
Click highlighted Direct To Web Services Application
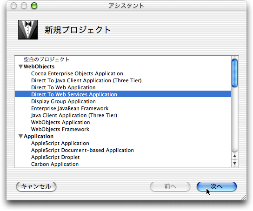click(x=123, y=94)
